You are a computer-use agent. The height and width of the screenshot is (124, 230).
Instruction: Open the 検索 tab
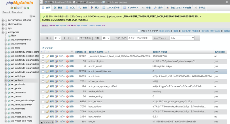83,7
